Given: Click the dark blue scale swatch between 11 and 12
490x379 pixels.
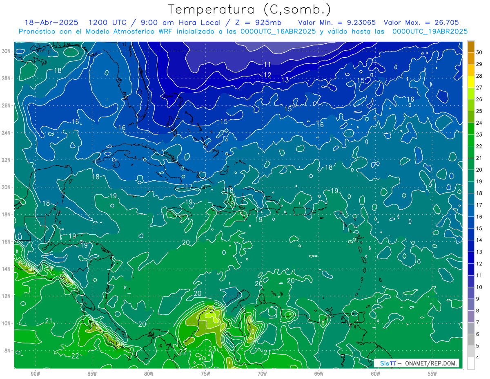Looking at the screenshot, I should coord(471,269).
